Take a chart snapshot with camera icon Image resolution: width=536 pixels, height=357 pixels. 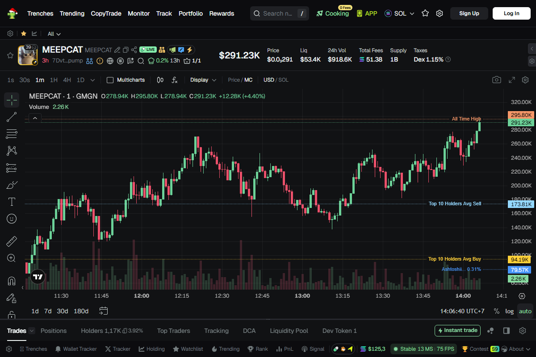[x=496, y=80]
